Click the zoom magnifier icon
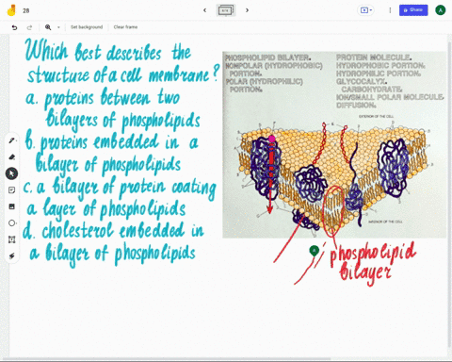452x362 pixels. [x=48, y=27]
